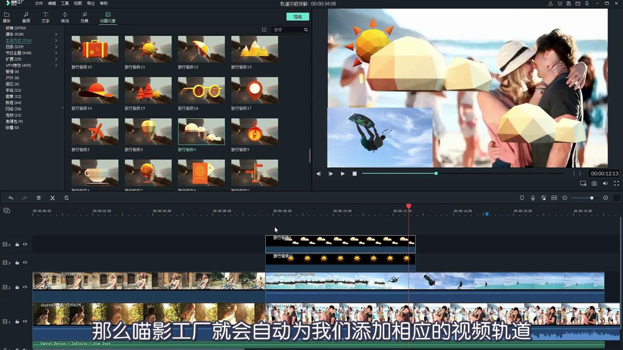Image resolution: width=623 pixels, height=350 pixels.
Task: Click the Redo icon above the timeline
Action: 25,198
